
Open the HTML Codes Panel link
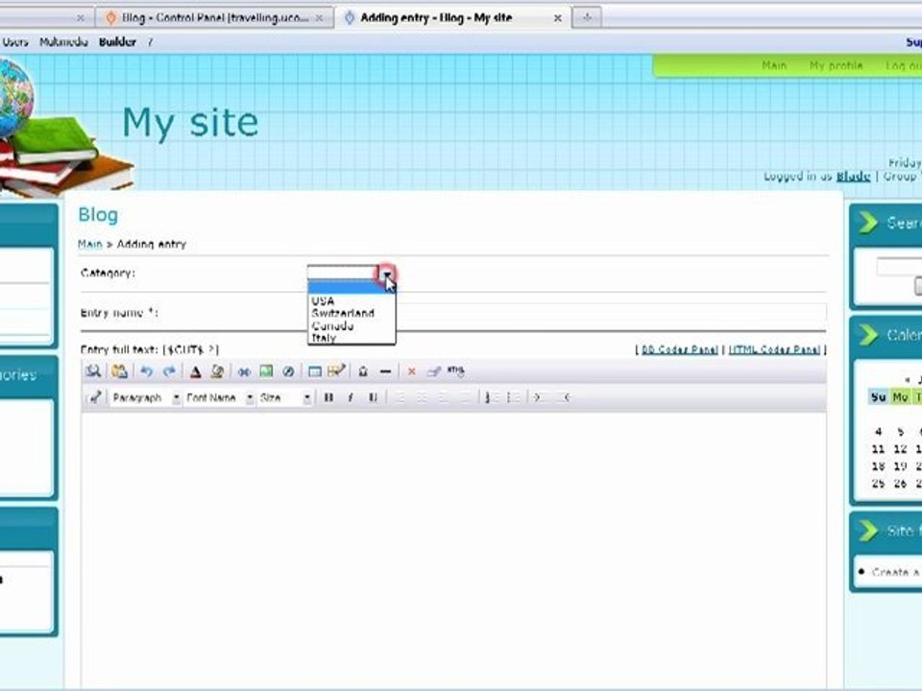[x=774, y=349]
